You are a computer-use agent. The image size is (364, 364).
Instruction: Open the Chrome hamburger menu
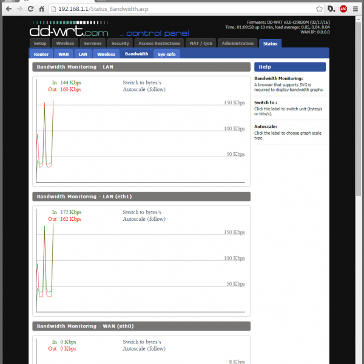[x=356, y=9]
